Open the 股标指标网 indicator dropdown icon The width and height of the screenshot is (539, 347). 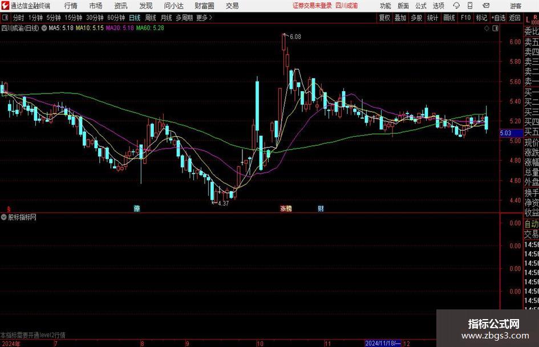(4, 217)
